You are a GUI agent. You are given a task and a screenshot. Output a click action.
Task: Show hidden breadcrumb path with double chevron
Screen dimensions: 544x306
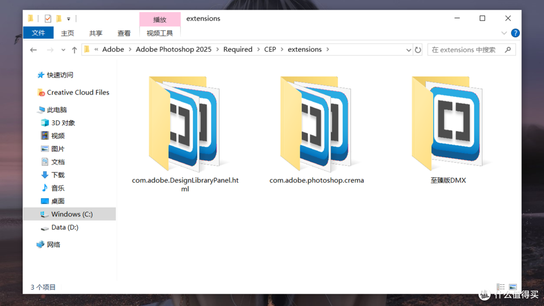pyautogui.click(x=96, y=49)
